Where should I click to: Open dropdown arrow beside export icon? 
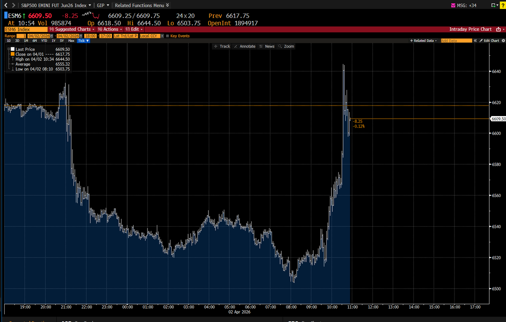click(x=503, y=30)
